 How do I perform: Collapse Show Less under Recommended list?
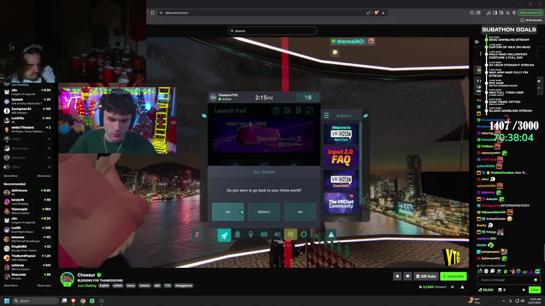pyautogui.click(x=44, y=286)
